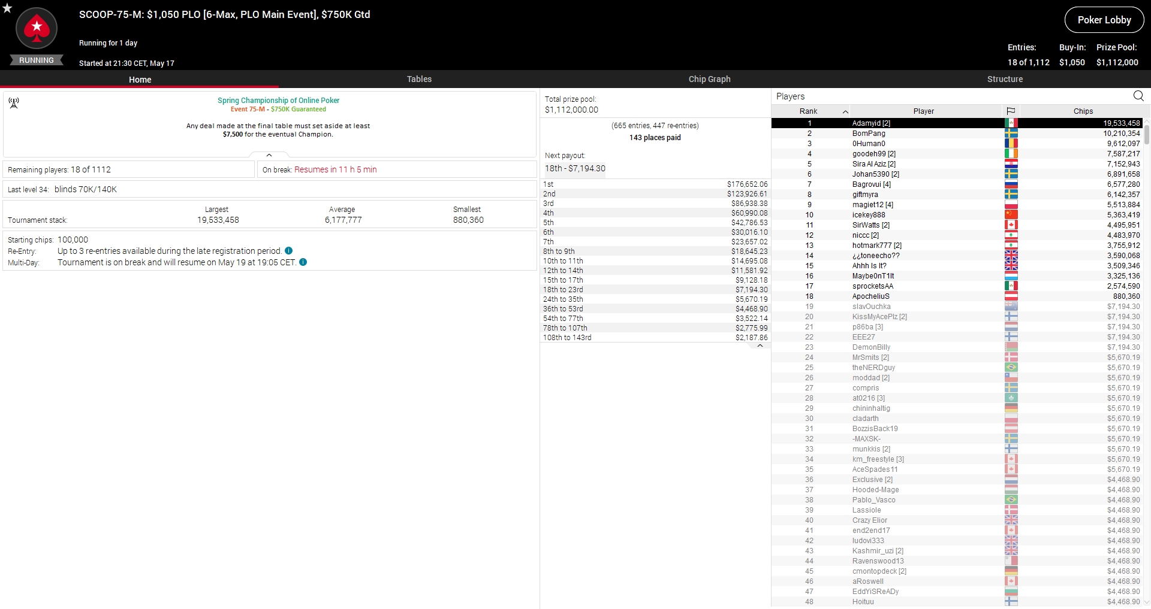Select player ¿¿toneecho??
Viewport: 1151px width, 609px height.
point(957,256)
